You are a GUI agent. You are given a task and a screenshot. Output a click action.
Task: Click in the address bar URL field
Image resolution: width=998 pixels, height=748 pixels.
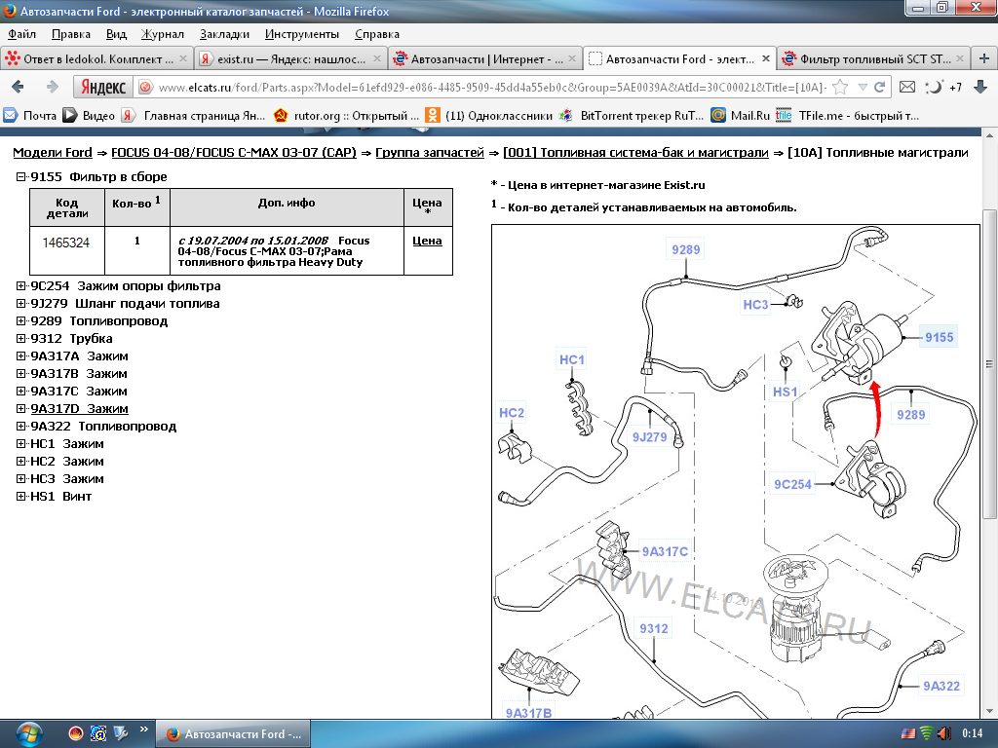491,87
